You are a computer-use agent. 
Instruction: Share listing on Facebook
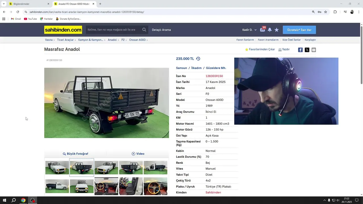300,50
